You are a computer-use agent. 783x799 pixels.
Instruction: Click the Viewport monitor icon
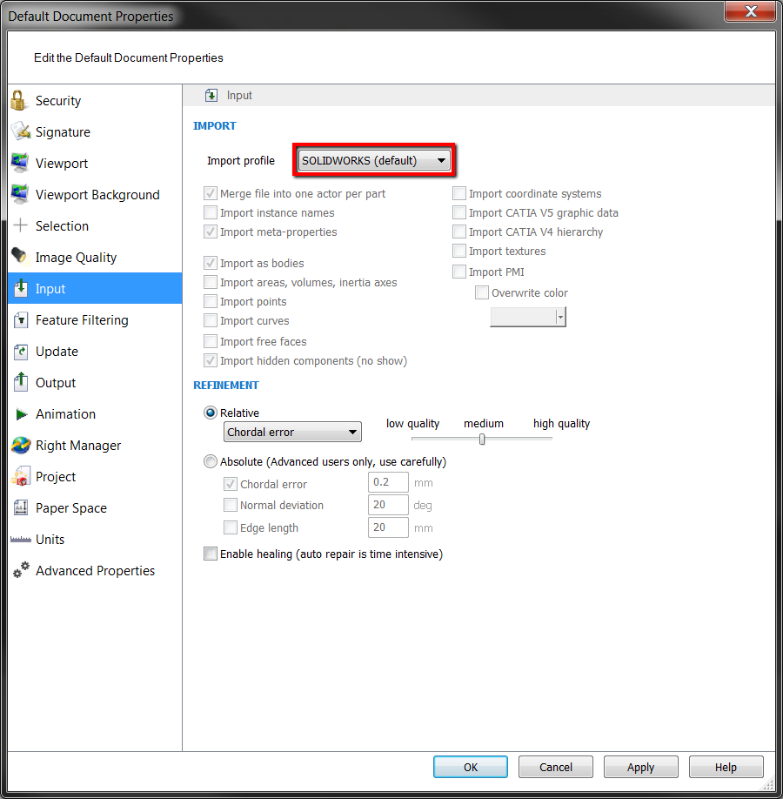click(20, 163)
